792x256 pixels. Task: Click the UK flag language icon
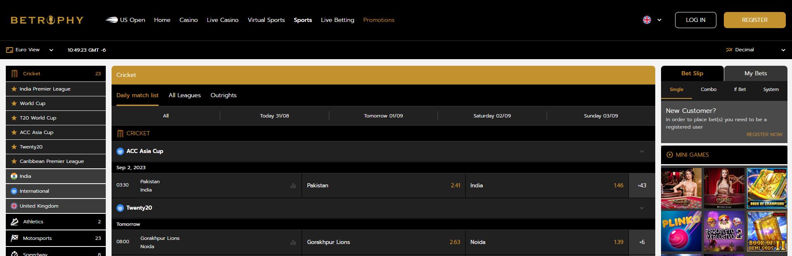click(x=647, y=20)
